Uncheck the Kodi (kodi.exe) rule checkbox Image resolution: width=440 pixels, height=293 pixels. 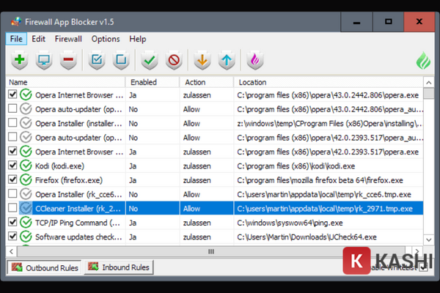point(12,166)
